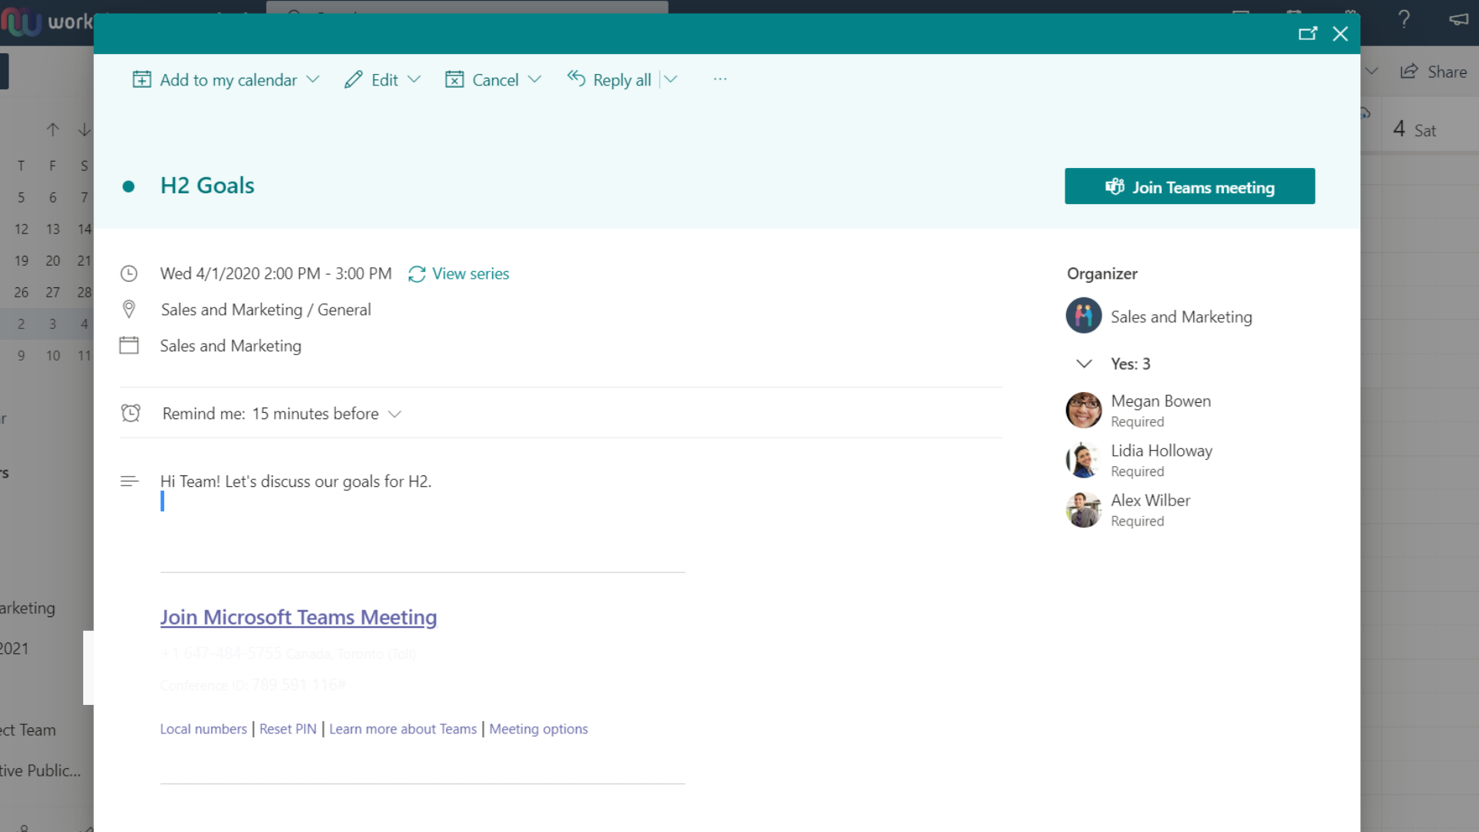This screenshot has width=1479, height=832.
Task: Click the description lines icon
Action: point(129,481)
